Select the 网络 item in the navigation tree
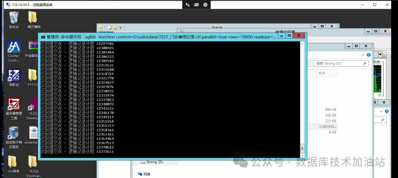 145,174
